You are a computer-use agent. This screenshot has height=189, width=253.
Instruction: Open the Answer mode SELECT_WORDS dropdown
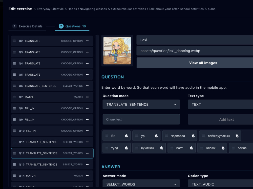pyautogui.click(x=141, y=183)
